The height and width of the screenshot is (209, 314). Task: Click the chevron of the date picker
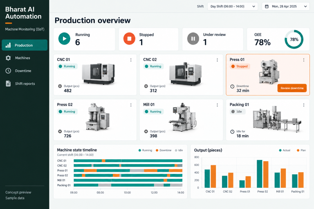305,7
